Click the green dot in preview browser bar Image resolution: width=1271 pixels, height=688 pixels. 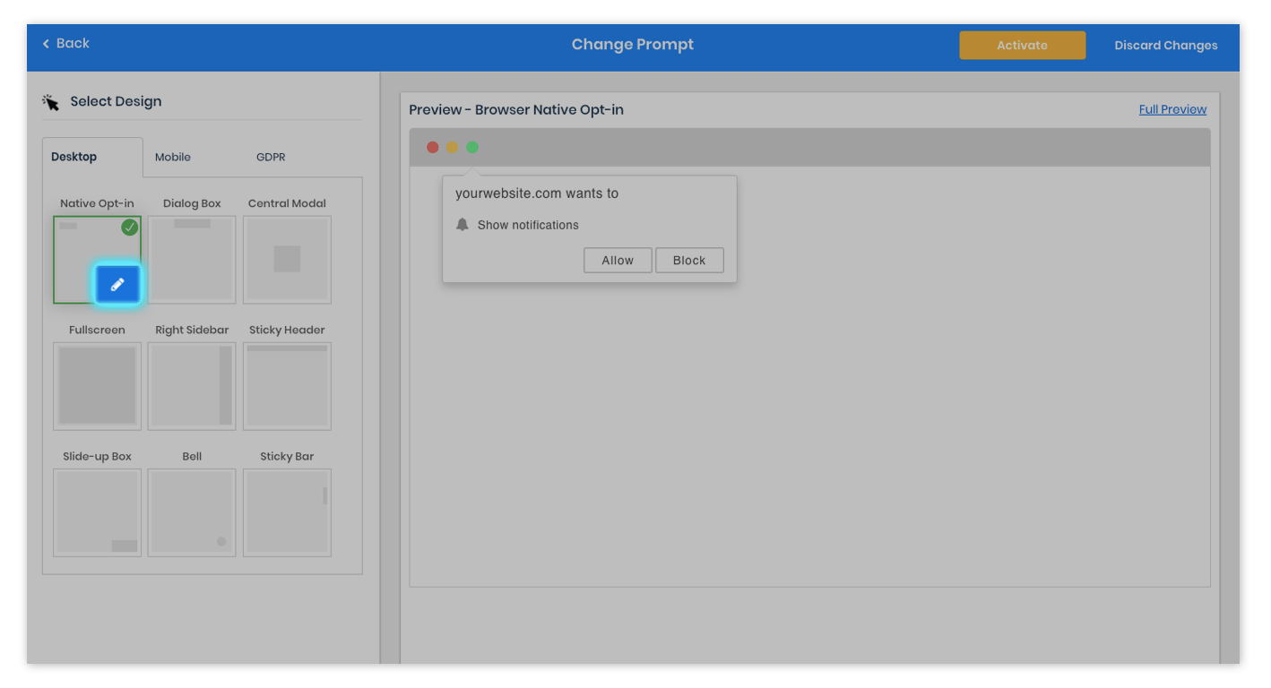coord(472,148)
